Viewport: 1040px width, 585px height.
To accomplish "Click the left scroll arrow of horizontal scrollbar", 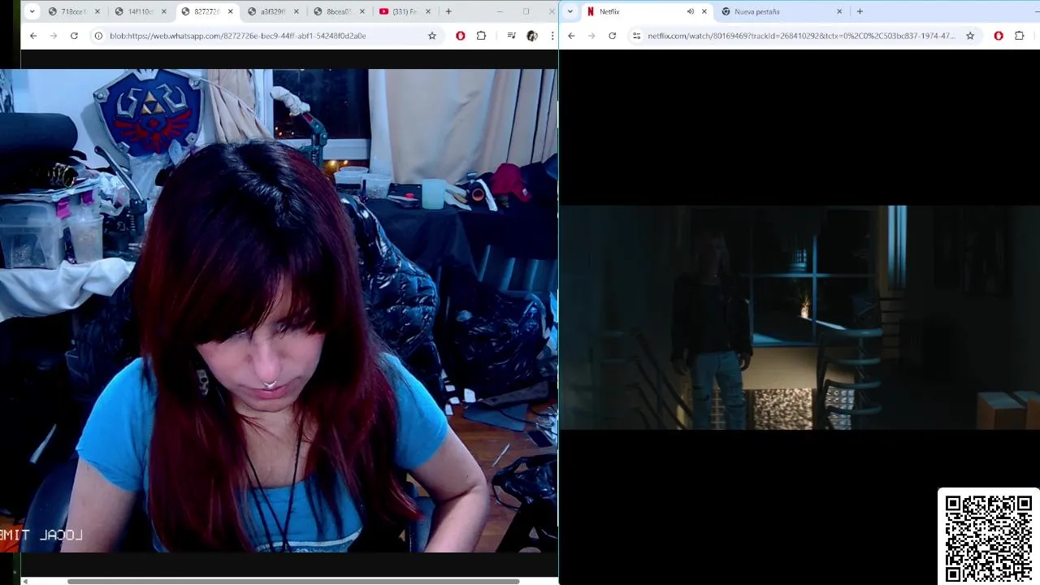I will click(x=25, y=581).
